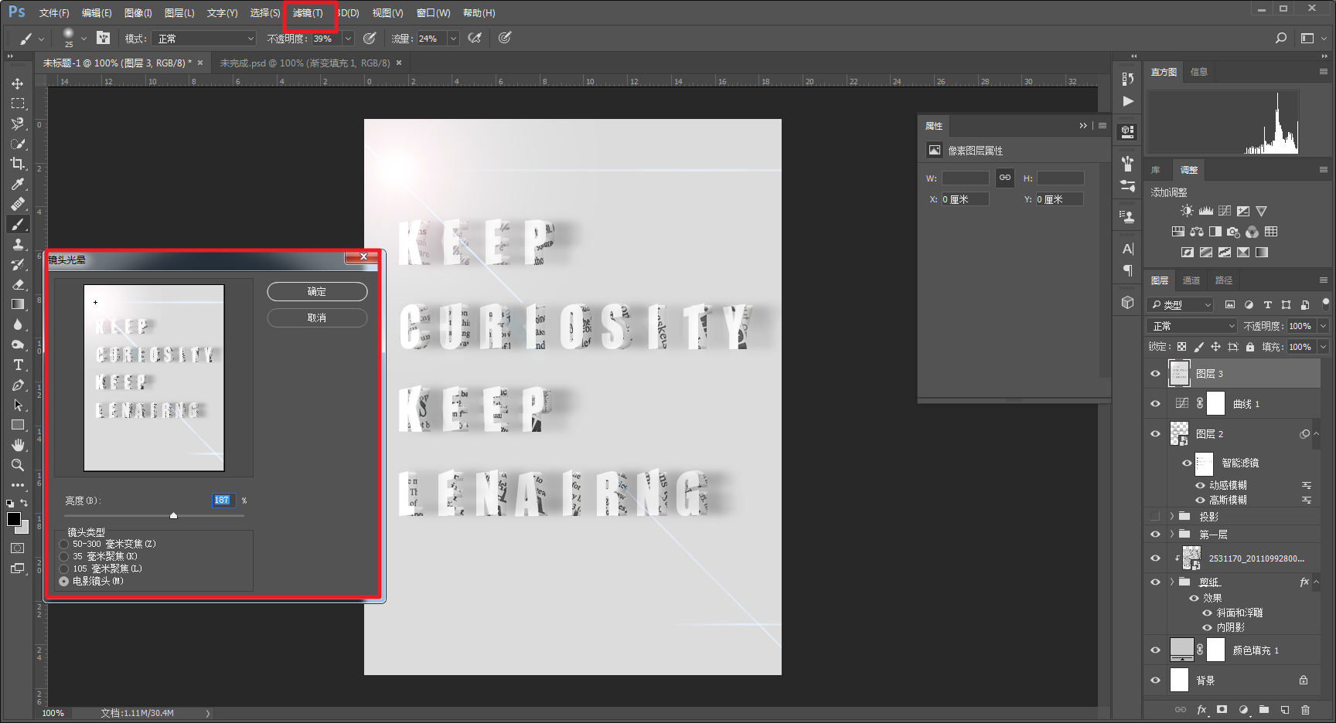Click the link width and height button

tap(1005, 178)
